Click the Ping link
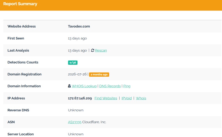Viewport: 222px width, 137px height. (127, 86)
